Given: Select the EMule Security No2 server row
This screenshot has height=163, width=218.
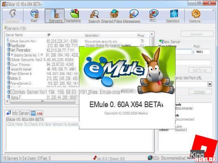Looking at the screenshot, I should (43, 59).
